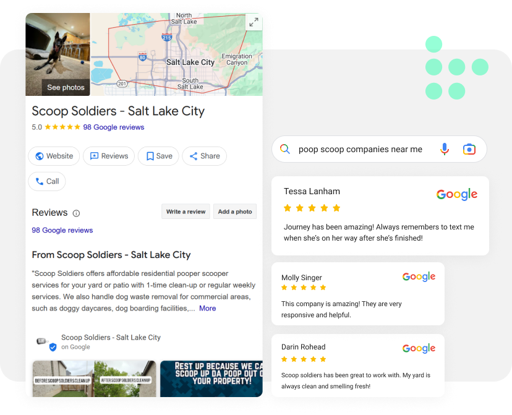This screenshot has height=415, width=512.
Task: Expand description with More link
Action: tap(207, 308)
